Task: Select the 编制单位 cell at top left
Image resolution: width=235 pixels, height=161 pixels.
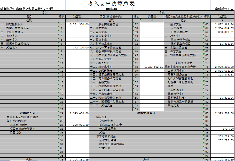Action: pyautogui.click(x=27, y=9)
